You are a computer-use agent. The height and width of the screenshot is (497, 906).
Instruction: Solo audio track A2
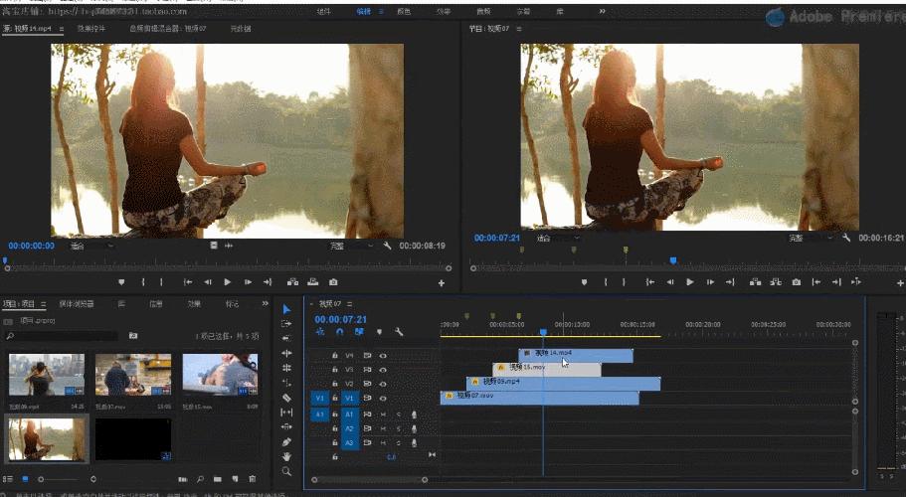coord(398,428)
